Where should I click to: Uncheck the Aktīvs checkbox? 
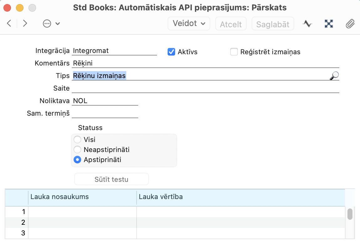point(171,52)
